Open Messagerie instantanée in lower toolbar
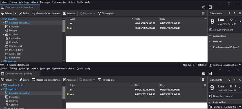The height and width of the screenshot is (109, 242). point(46,80)
